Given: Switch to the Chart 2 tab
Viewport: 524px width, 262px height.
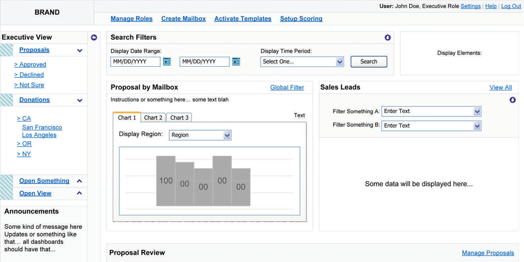Looking at the screenshot, I should tap(153, 117).
